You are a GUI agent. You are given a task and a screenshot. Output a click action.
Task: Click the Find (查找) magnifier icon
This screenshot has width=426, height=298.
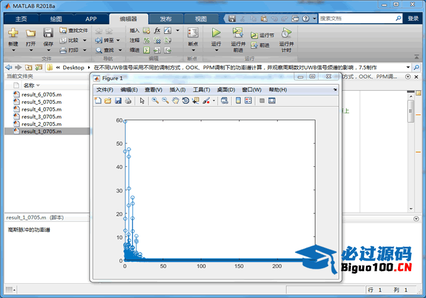pos(99,50)
